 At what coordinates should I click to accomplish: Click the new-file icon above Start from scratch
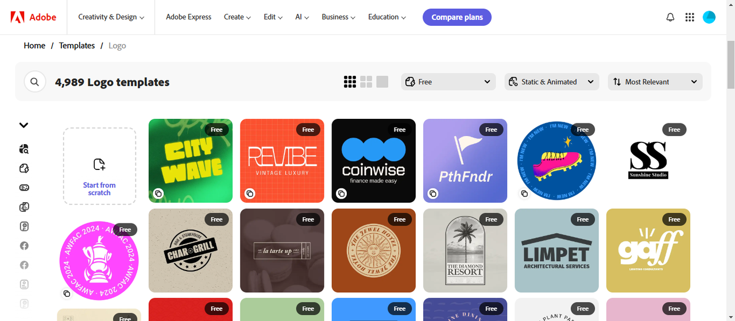99,165
